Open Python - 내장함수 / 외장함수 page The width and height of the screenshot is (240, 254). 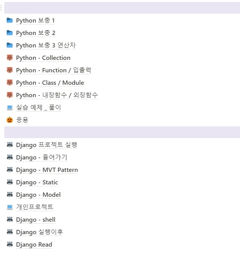(57, 95)
